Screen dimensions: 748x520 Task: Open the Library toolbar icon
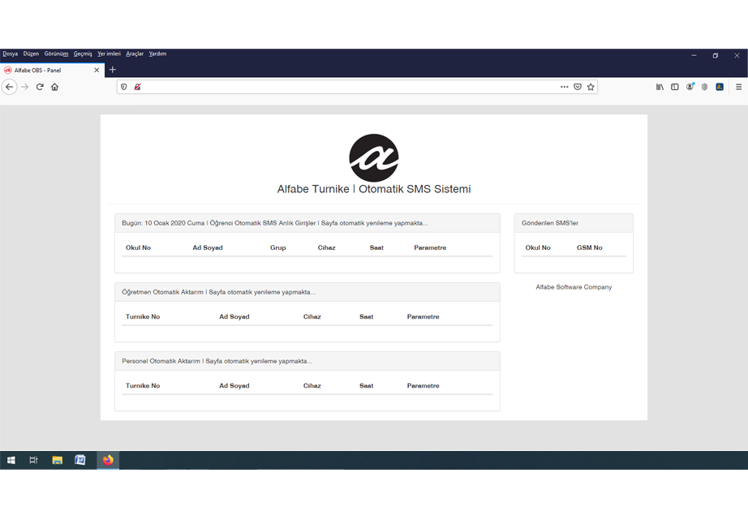click(660, 87)
